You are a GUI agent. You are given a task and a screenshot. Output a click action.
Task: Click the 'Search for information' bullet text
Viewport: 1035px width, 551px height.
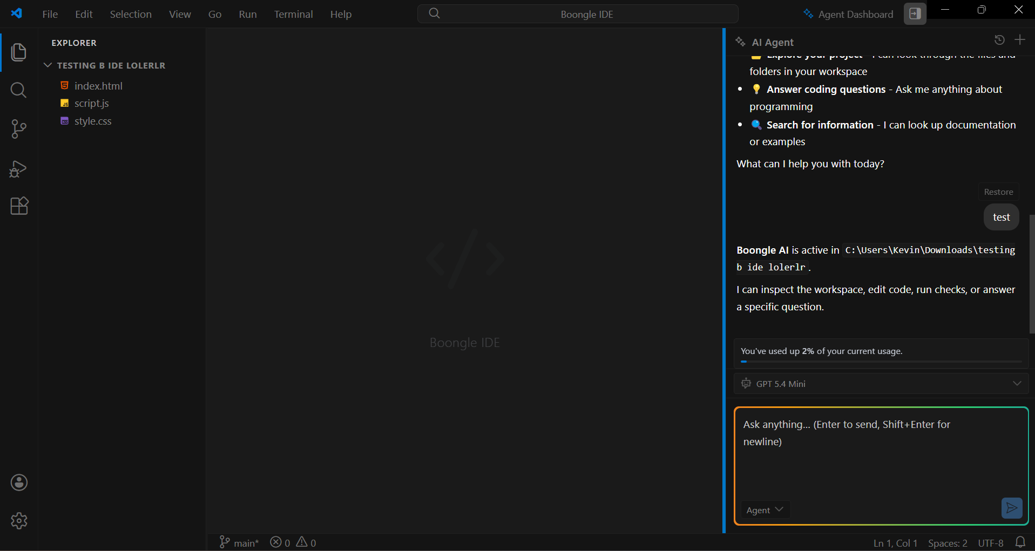[x=820, y=125]
